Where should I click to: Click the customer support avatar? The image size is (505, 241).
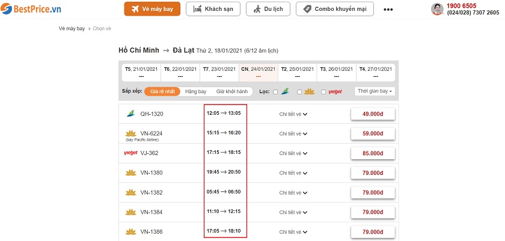(x=437, y=9)
